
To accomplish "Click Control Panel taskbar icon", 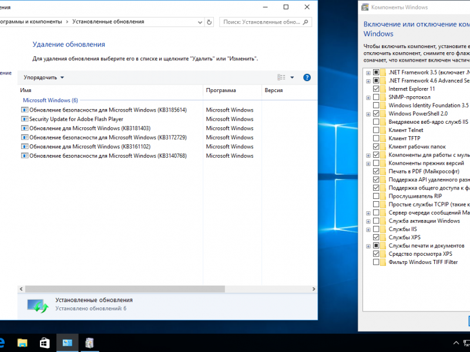I will click(67, 343).
